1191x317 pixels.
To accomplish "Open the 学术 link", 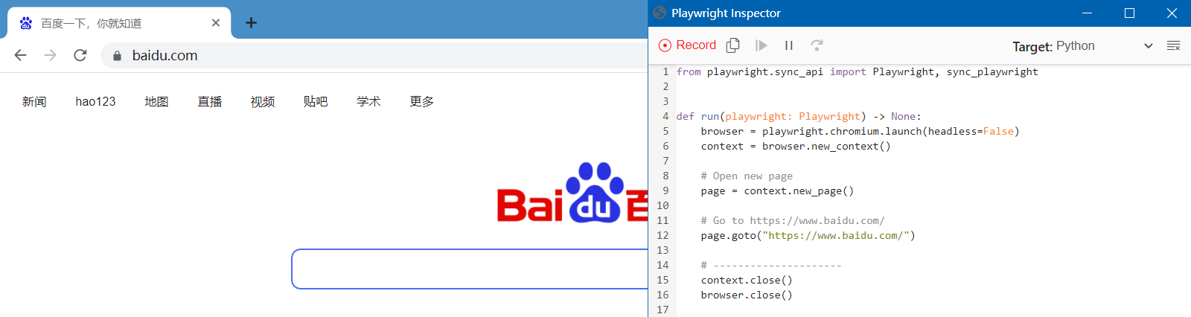I will click(368, 102).
